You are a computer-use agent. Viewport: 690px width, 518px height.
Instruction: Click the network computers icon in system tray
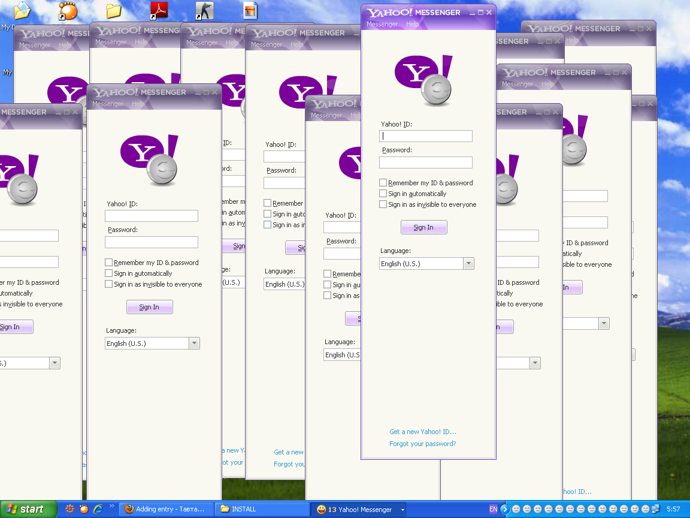tap(656, 509)
